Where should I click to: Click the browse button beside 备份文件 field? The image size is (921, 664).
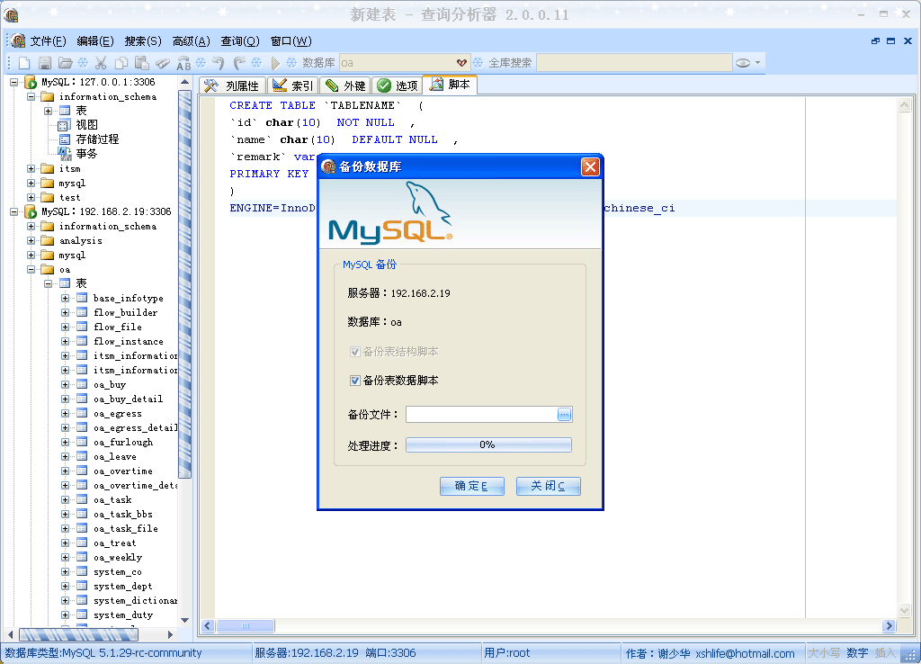[565, 415]
